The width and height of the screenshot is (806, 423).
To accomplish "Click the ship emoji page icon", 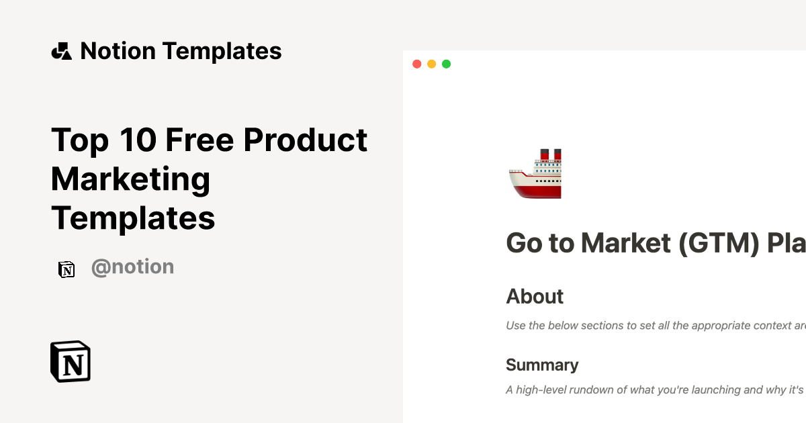I will 535,174.
